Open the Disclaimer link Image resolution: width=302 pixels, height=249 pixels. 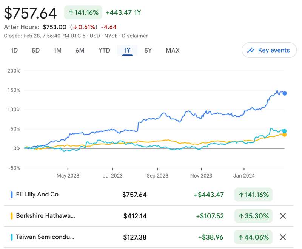coord(135,36)
